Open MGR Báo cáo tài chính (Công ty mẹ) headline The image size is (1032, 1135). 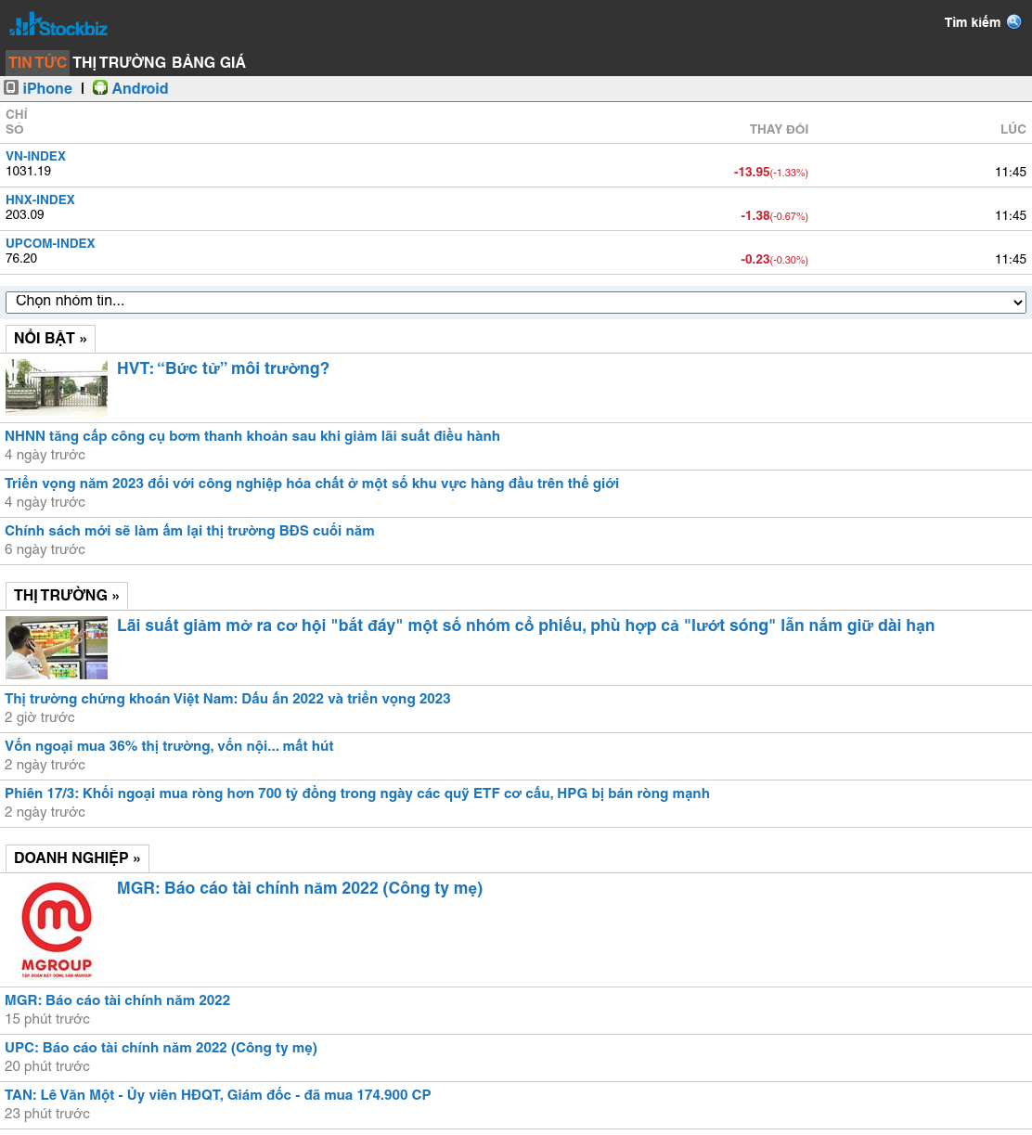click(300, 888)
